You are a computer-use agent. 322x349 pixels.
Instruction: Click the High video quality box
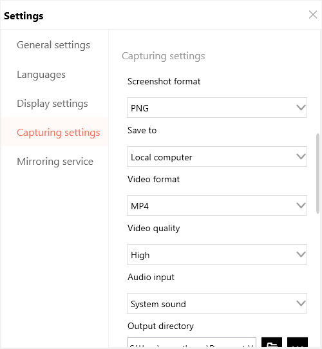(217, 254)
